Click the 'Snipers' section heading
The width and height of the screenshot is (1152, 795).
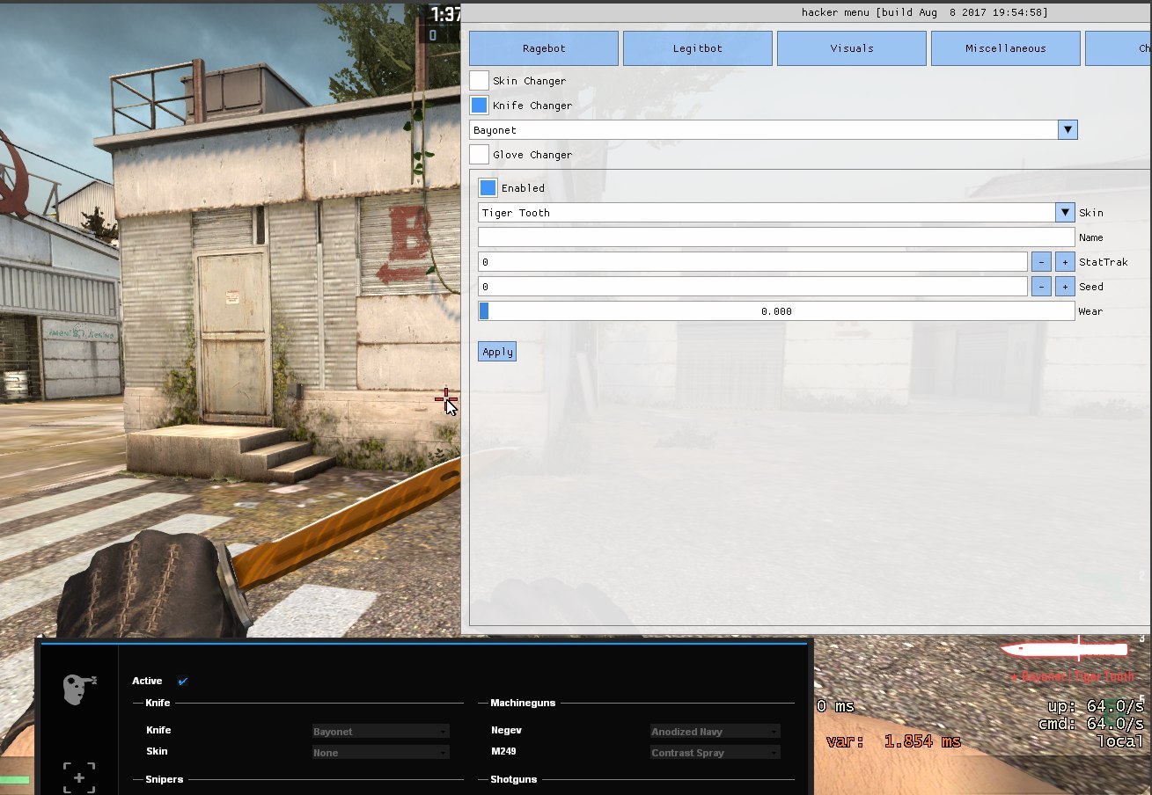[165, 779]
